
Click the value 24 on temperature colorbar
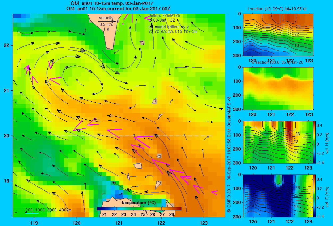(x=134, y=215)
